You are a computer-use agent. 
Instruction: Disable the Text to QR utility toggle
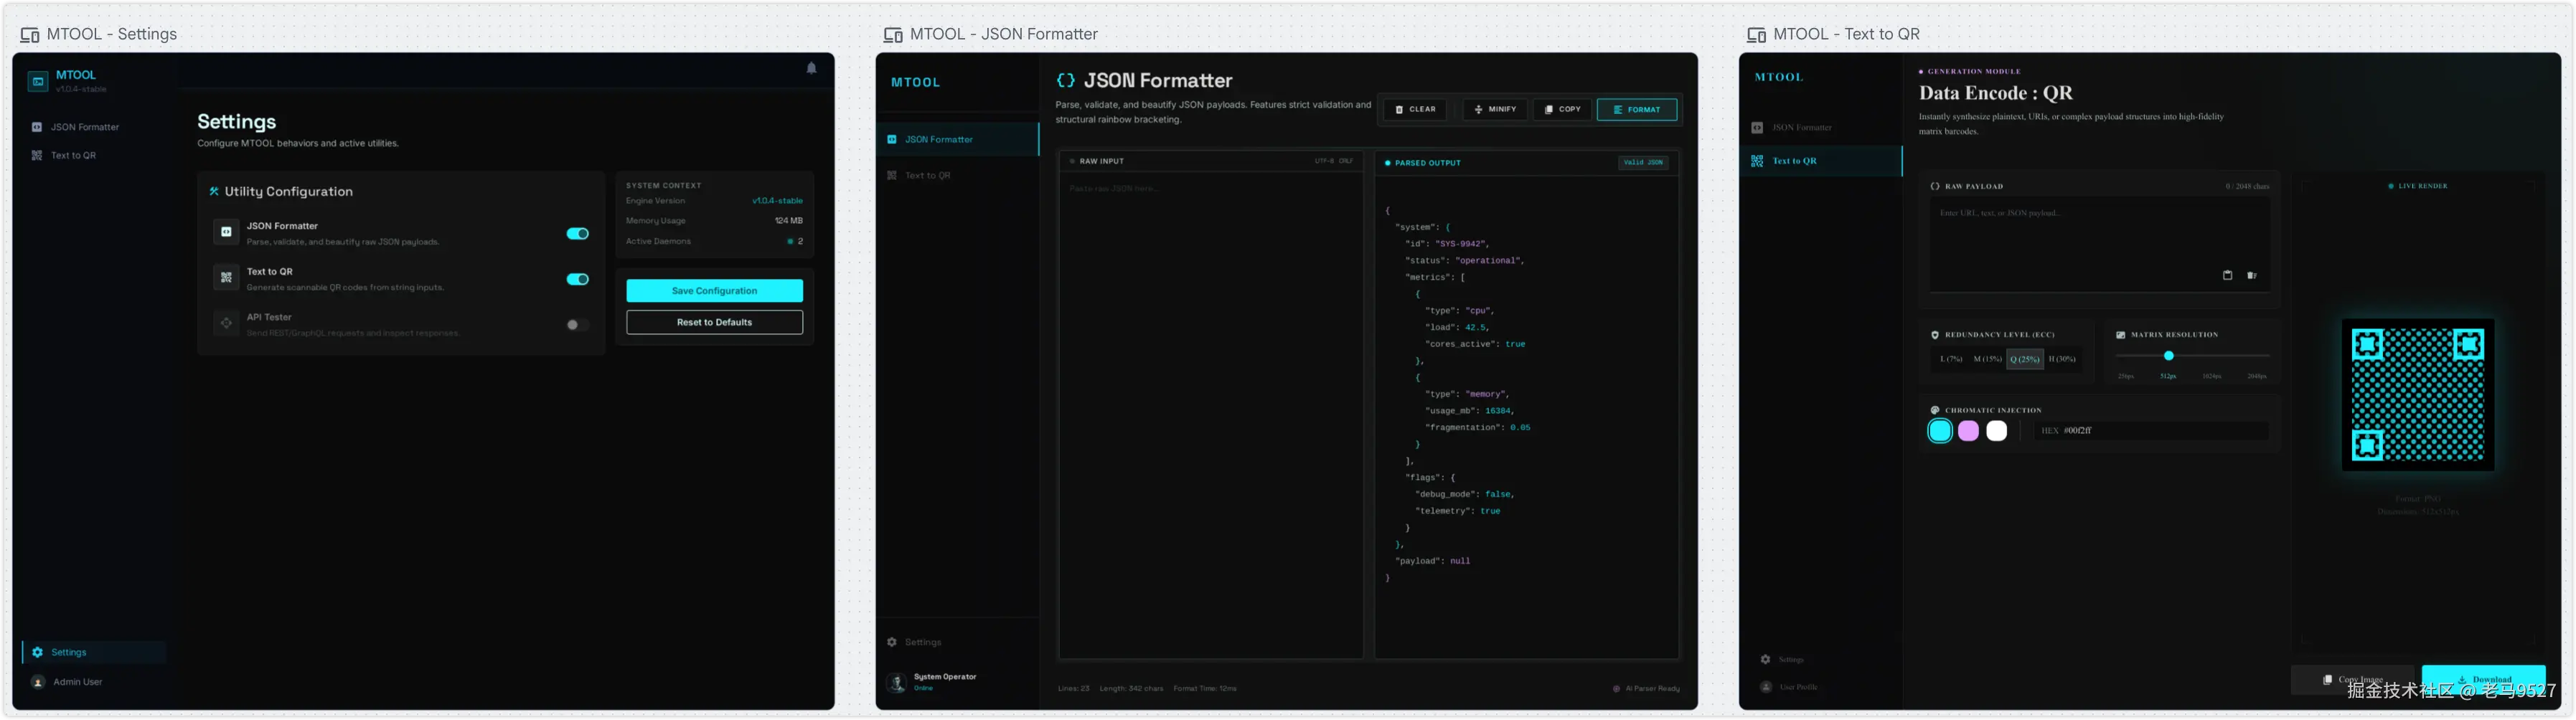click(x=578, y=279)
